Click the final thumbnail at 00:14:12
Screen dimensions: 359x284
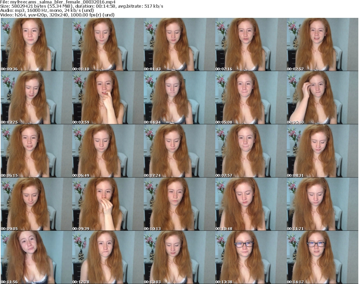tap(322, 257)
